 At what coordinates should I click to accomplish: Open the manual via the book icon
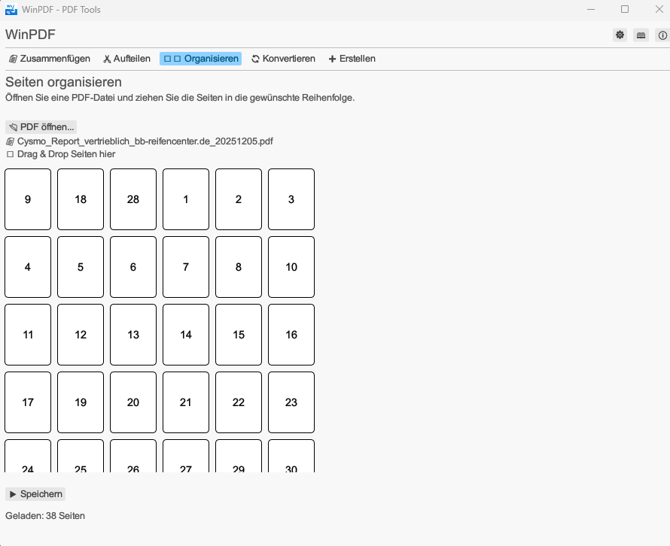(641, 35)
